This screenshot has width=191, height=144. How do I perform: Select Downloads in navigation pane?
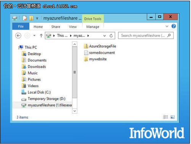click(37, 66)
